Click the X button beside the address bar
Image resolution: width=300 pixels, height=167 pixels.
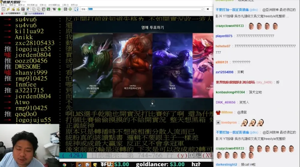208,9
